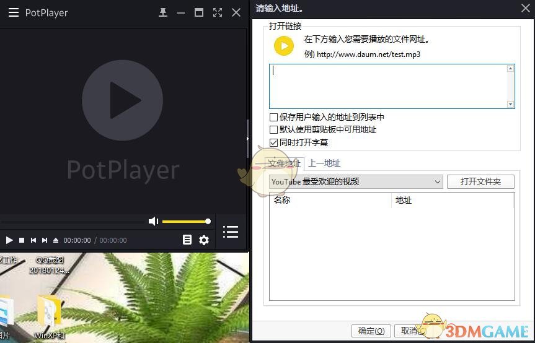Open the chapter/subtitle list icon
Image resolution: width=535 pixels, height=343 pixels.
(187, 240)
